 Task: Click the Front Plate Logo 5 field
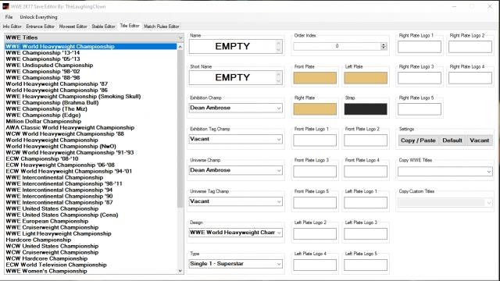tap(315, 203)
